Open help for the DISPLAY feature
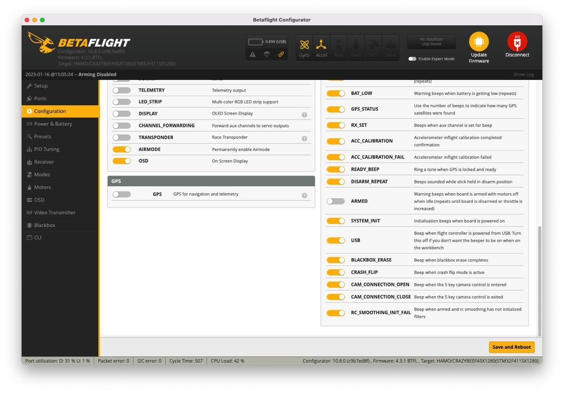564x393 pixels. (x=304, y=115)
